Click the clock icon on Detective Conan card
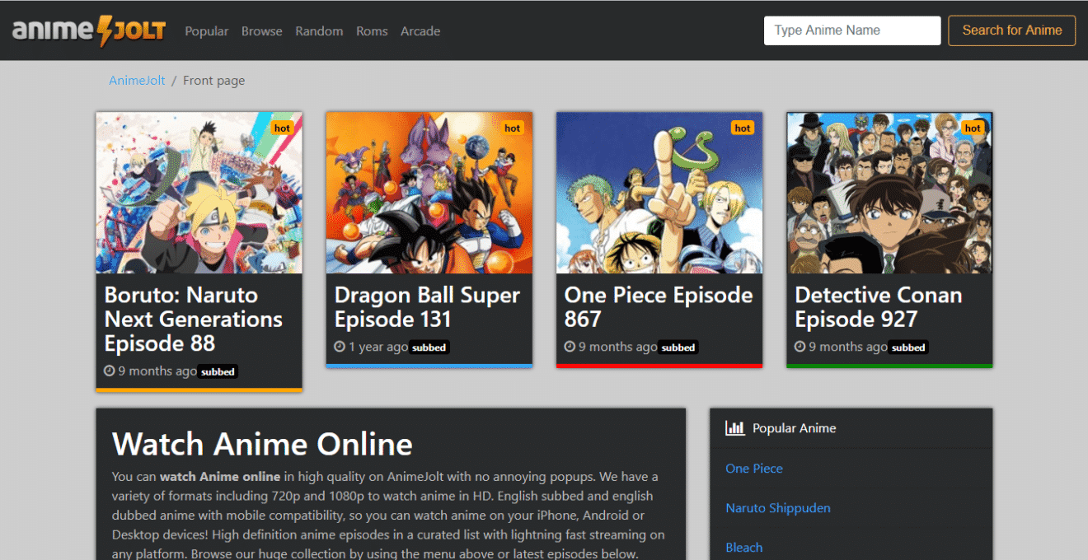This screenshot has height=560, width=1088. tap(800, 347)
